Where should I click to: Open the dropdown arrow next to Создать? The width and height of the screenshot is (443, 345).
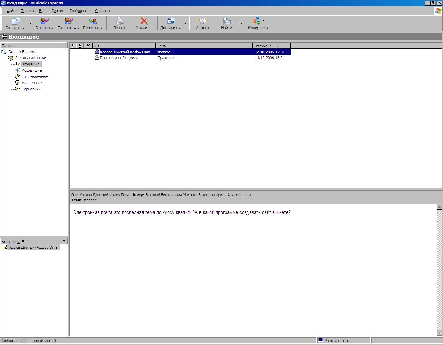[x=30, y=24]
